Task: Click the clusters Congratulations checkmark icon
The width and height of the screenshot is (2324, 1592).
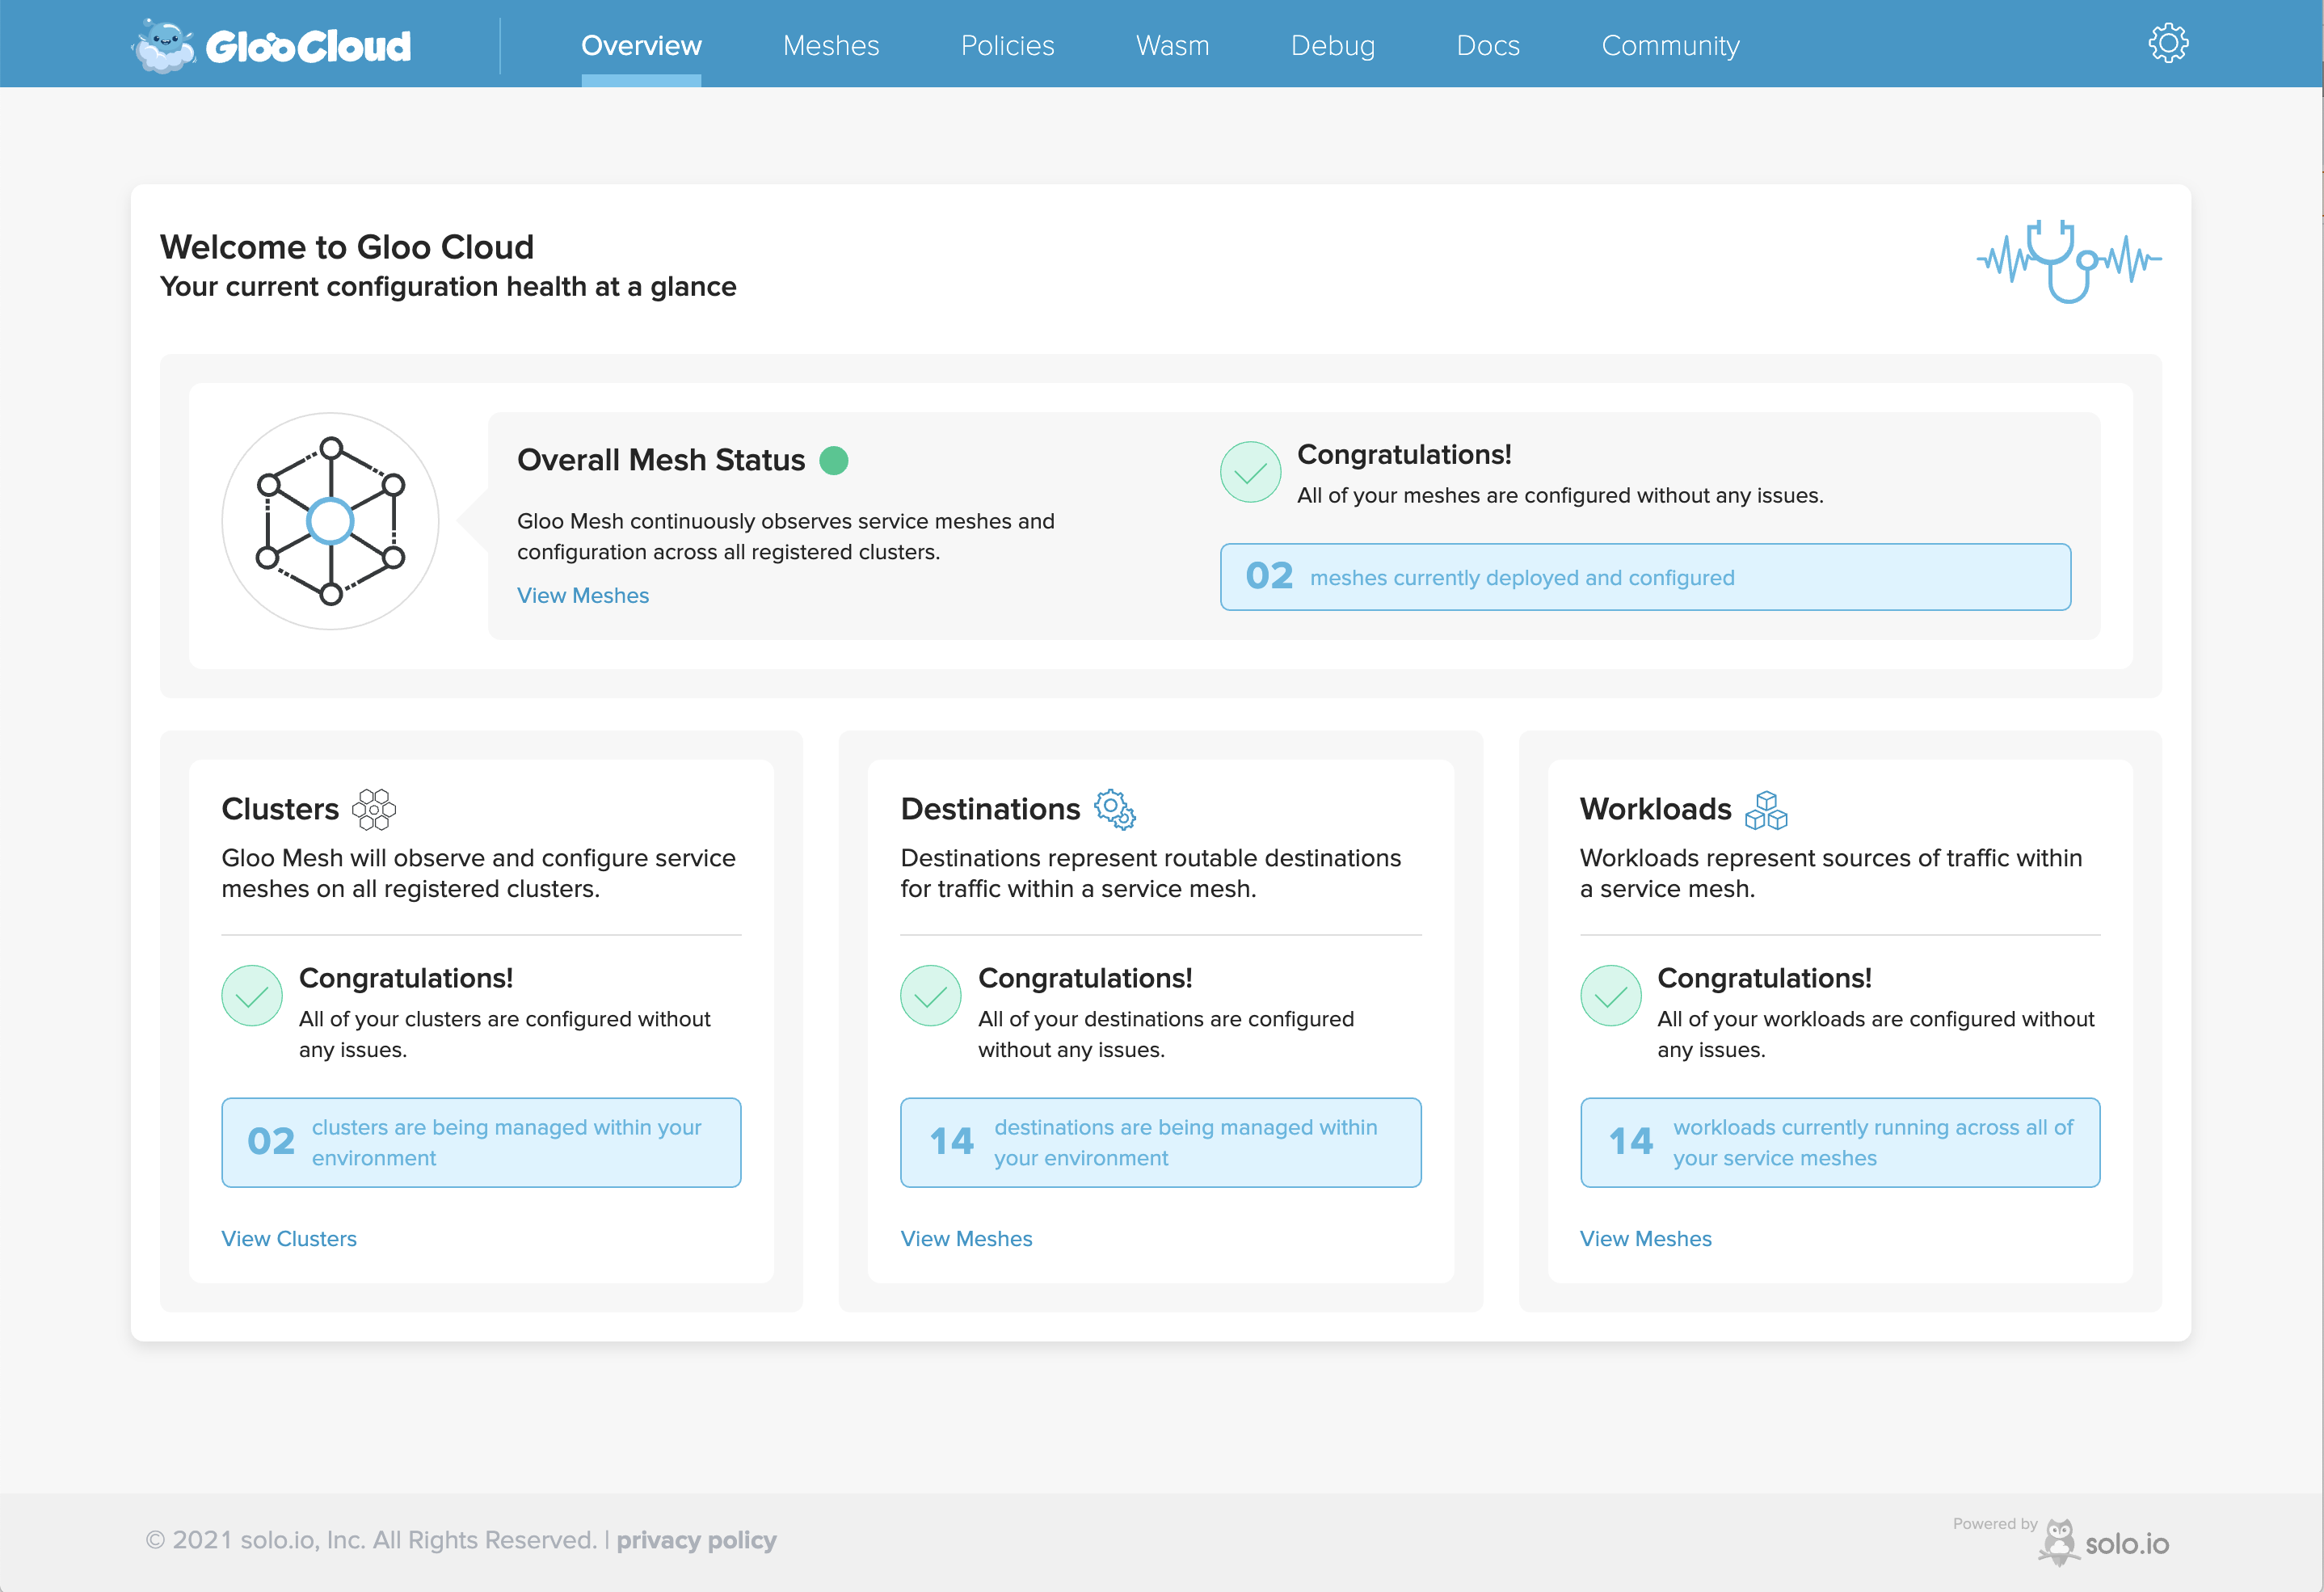Action: click(252, 995)
